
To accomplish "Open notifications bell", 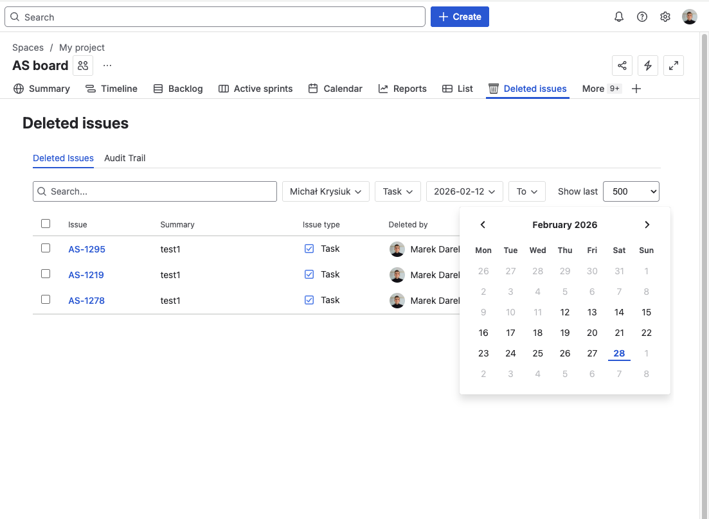I will click(618, 17).
